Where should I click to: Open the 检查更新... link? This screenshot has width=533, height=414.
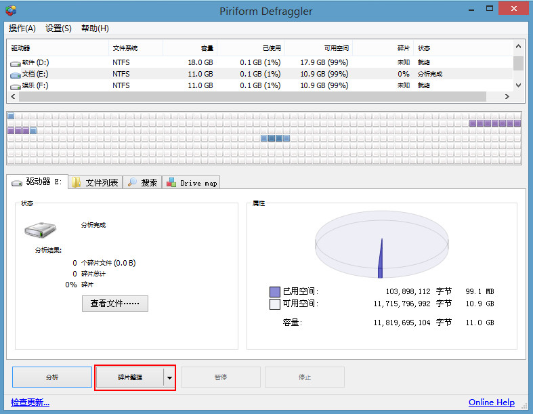click(30, 402)
